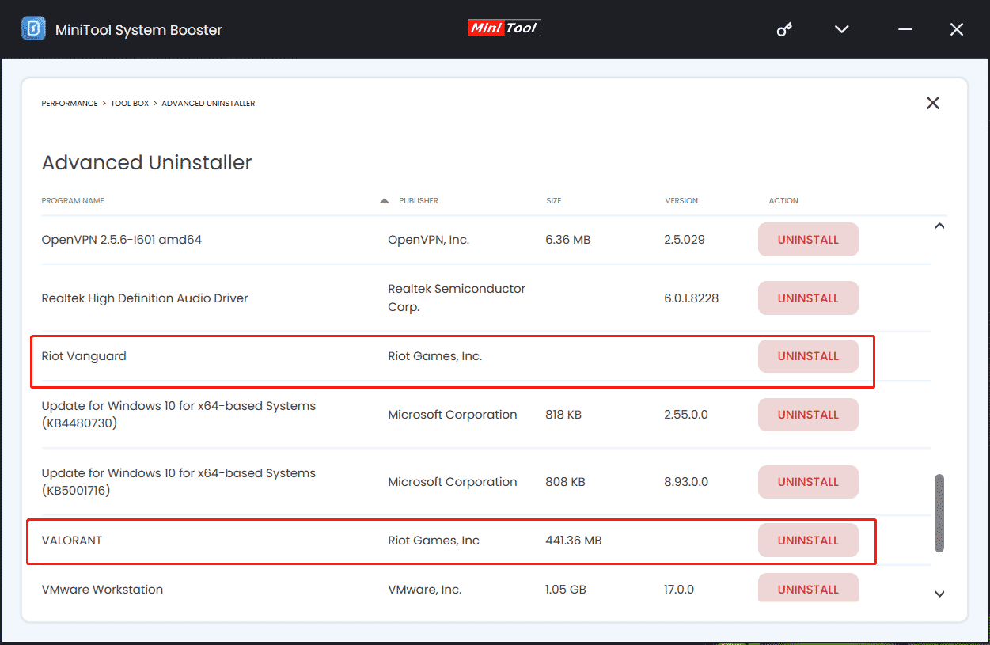Click ADVANCED UNINSTALLER breadcrumb
Image resolution: width=990 pixels, height=645 pixels.
(x=208, y=104)
